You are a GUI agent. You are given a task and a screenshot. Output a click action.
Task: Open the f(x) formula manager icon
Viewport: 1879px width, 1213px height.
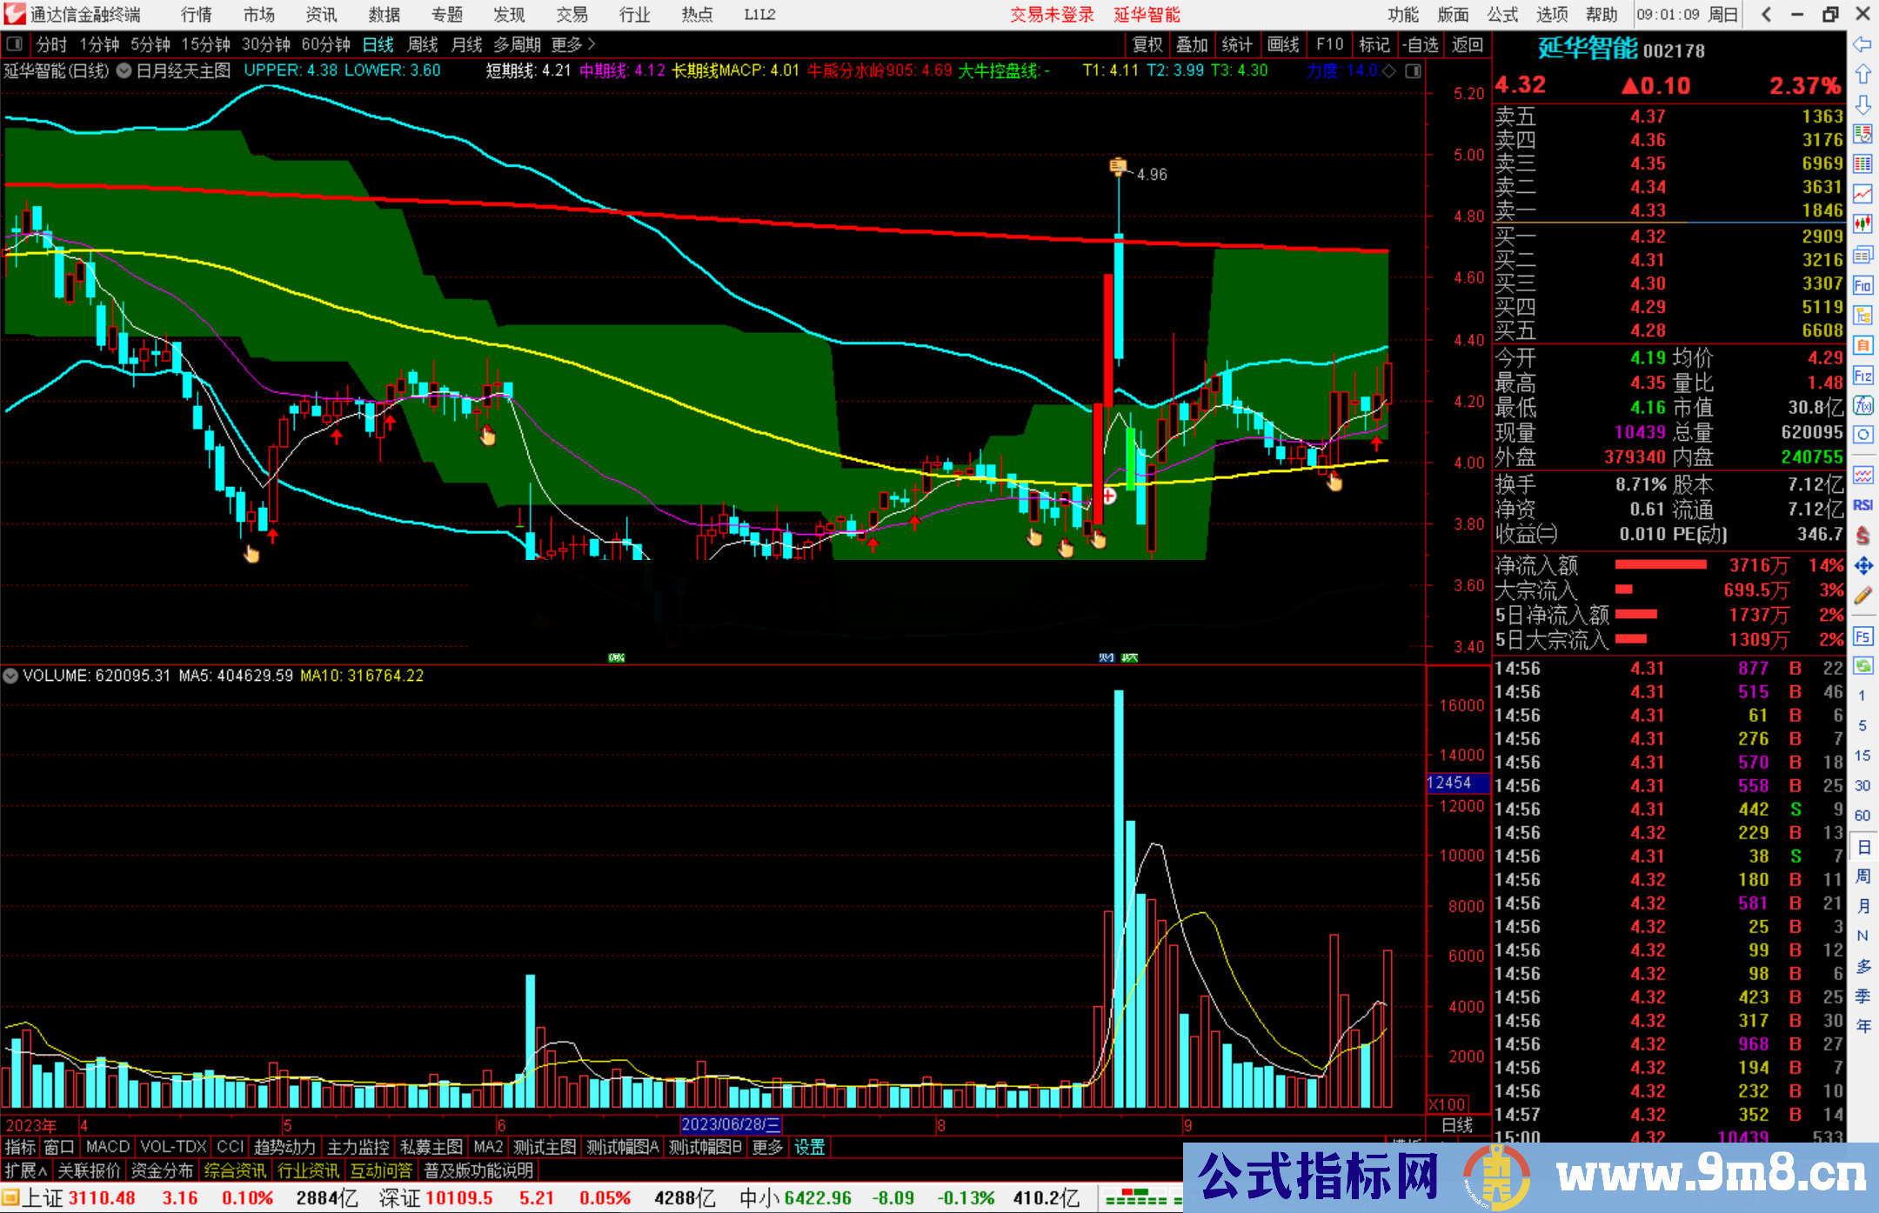pyautogui.click(x=1862, y=405)
